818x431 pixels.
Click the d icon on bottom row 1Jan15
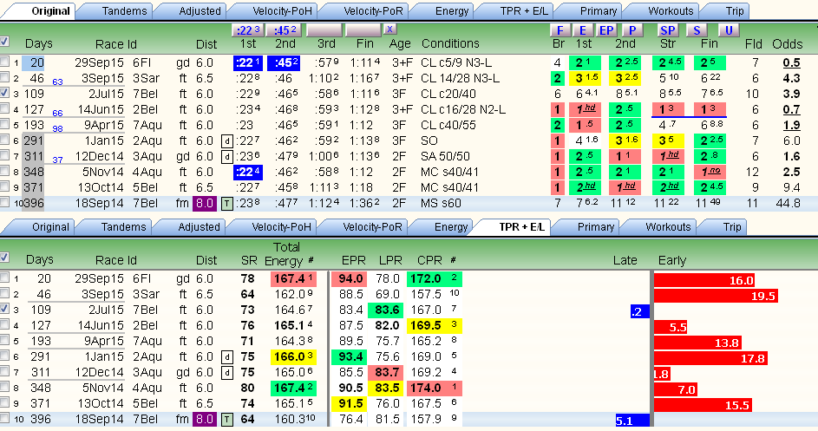[227, 357]
